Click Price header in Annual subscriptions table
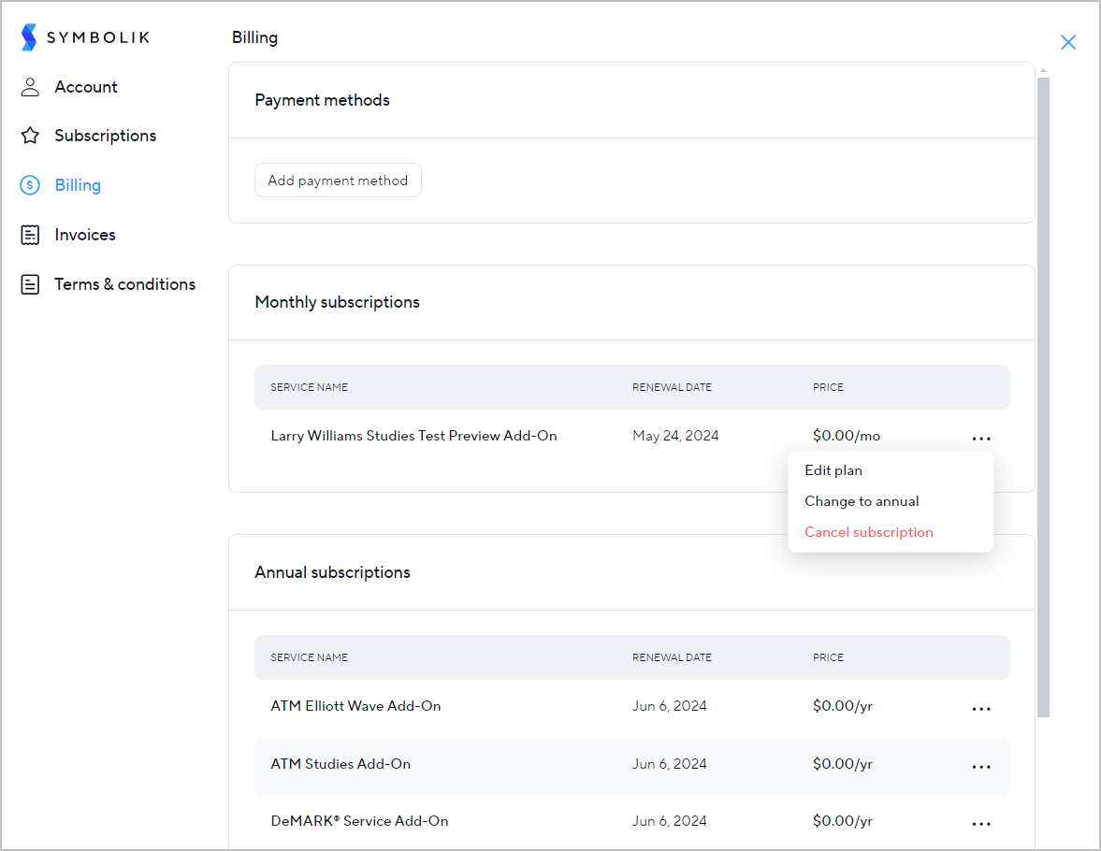The height and width of the screenshot is (851, 1101). coord(828,658)
